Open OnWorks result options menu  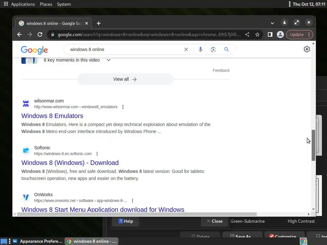[x=133, y=201]
